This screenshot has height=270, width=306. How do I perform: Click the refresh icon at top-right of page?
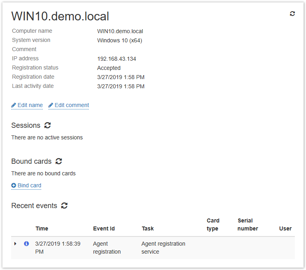pos(292,14)
